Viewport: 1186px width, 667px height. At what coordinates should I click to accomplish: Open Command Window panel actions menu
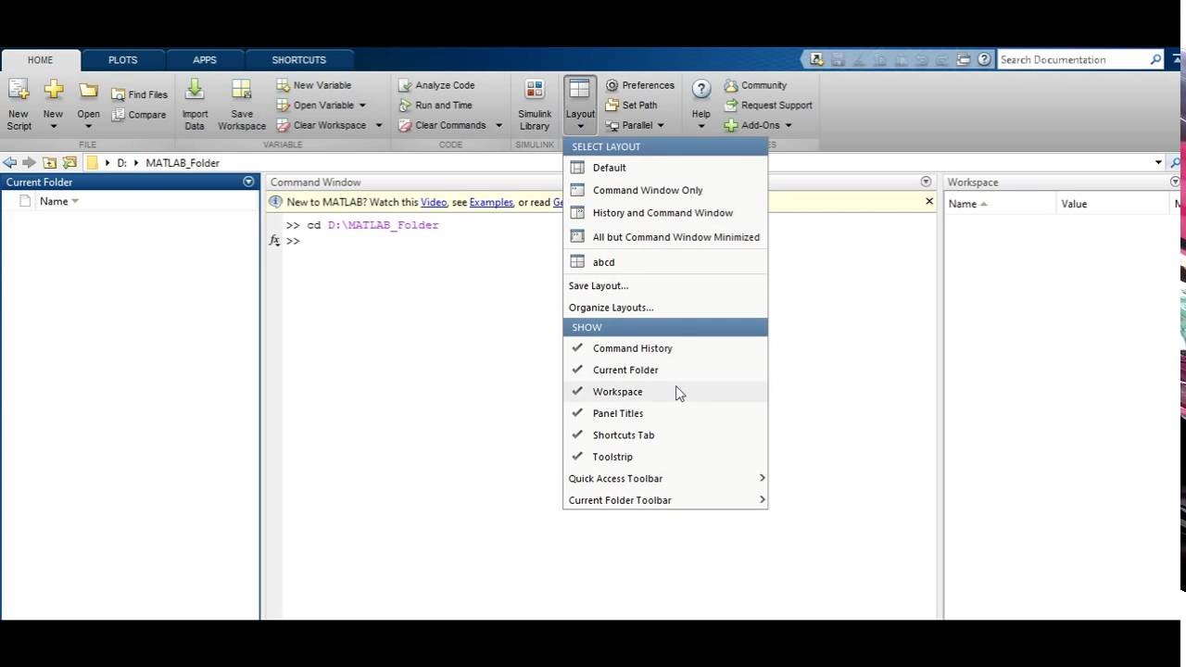[x=926, y=182]
